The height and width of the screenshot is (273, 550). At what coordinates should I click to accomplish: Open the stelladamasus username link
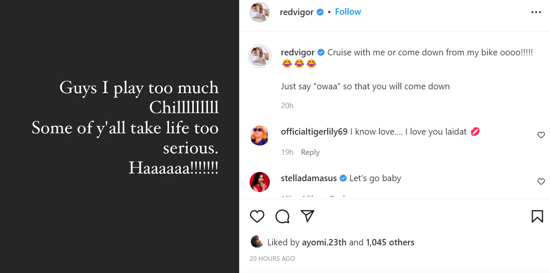click(x=308, y=178)
